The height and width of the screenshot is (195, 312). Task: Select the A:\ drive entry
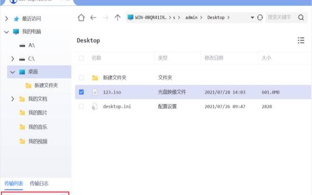[31, 45]
